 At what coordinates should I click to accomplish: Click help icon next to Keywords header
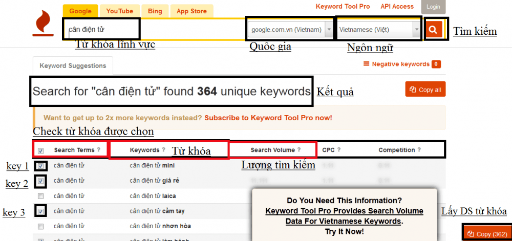click(x=164, y=150)
